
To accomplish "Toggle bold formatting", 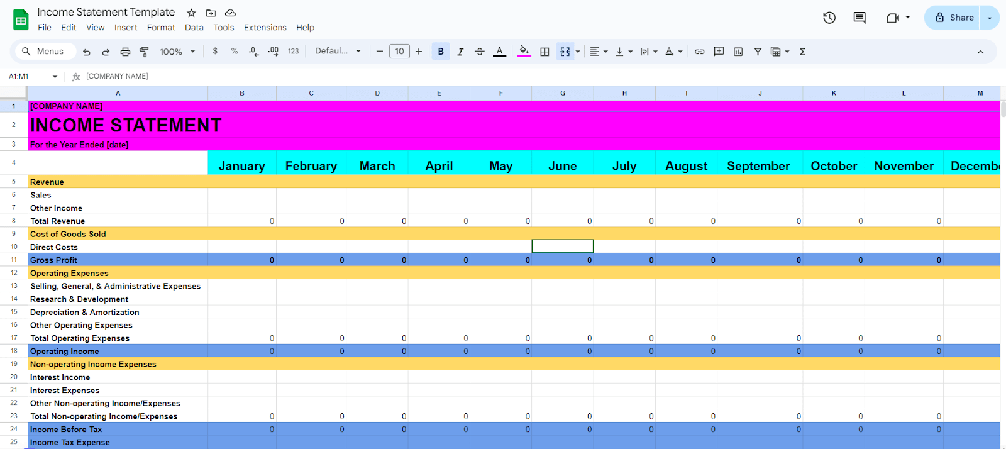I will (x=441, y=52).
